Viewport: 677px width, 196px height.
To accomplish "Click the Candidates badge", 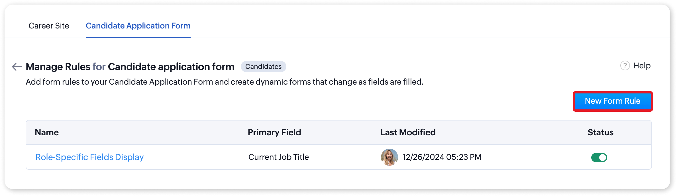I will 263,67.
